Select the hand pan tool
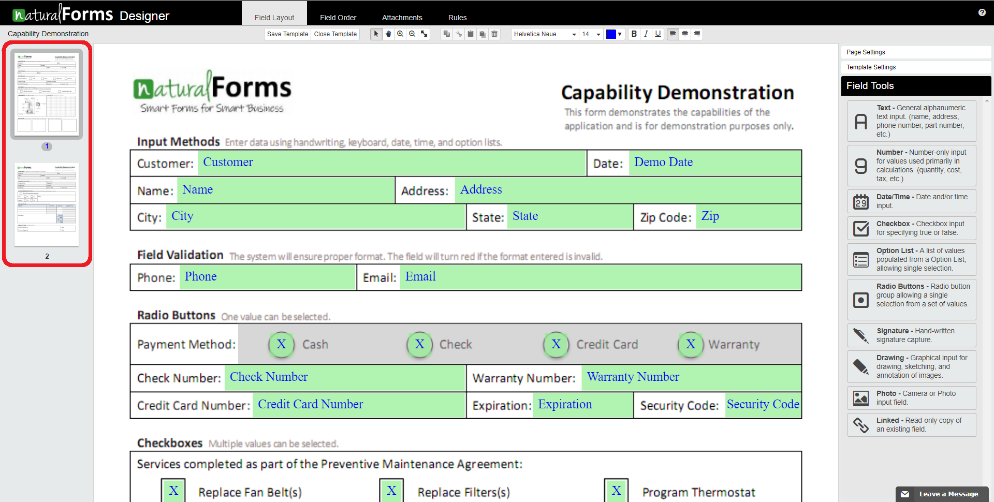The image size is (994, 502). (388, 34)
